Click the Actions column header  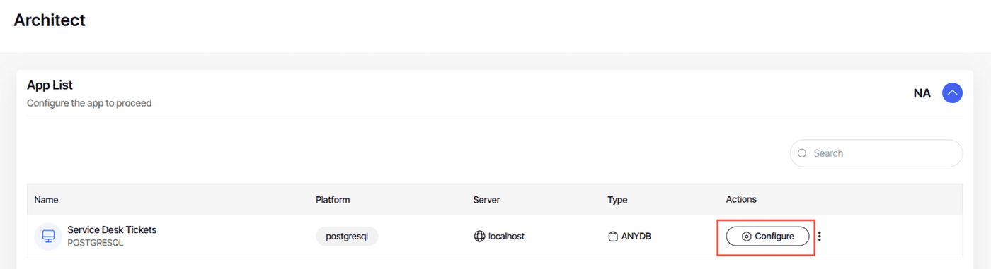point(741,199)
